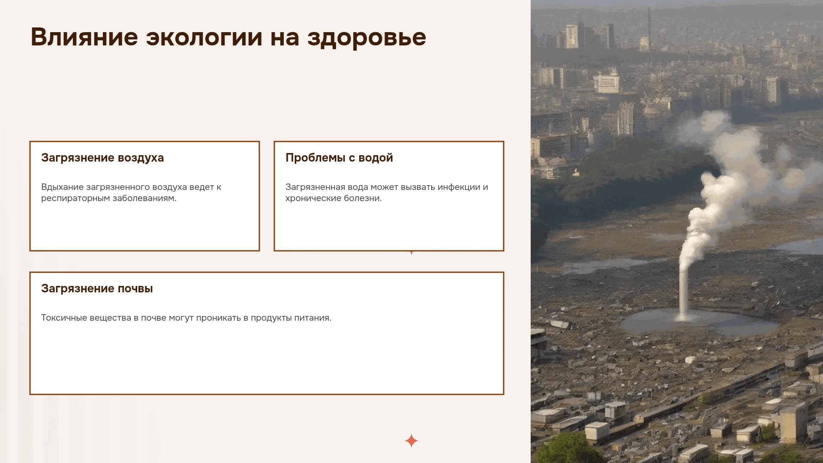
Task: Select the polluted city photo on the right
Action: 677,231
